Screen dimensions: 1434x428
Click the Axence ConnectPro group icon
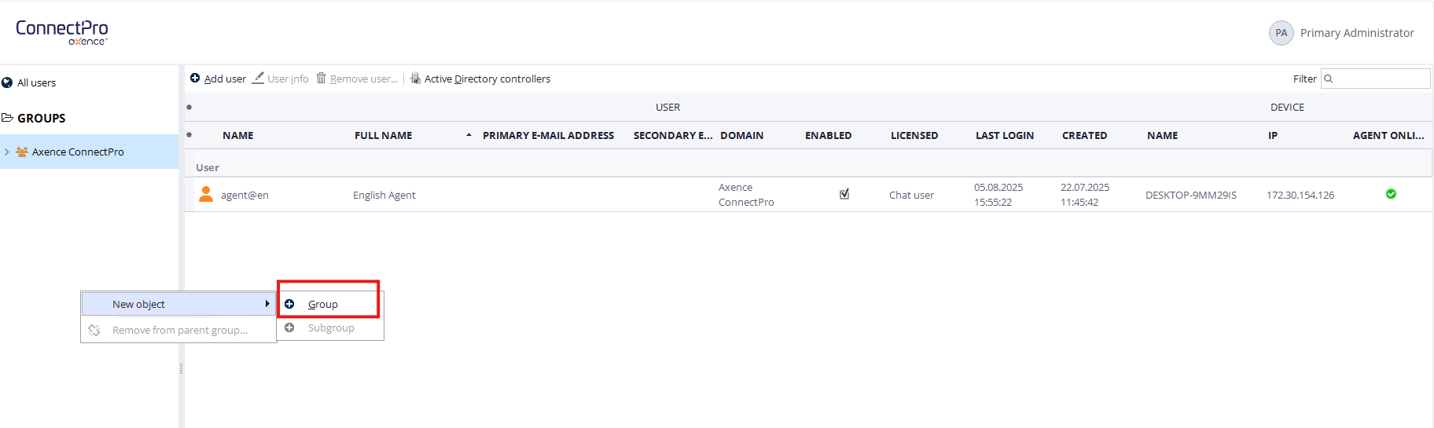pyautogui.click(x=22, y=152)
